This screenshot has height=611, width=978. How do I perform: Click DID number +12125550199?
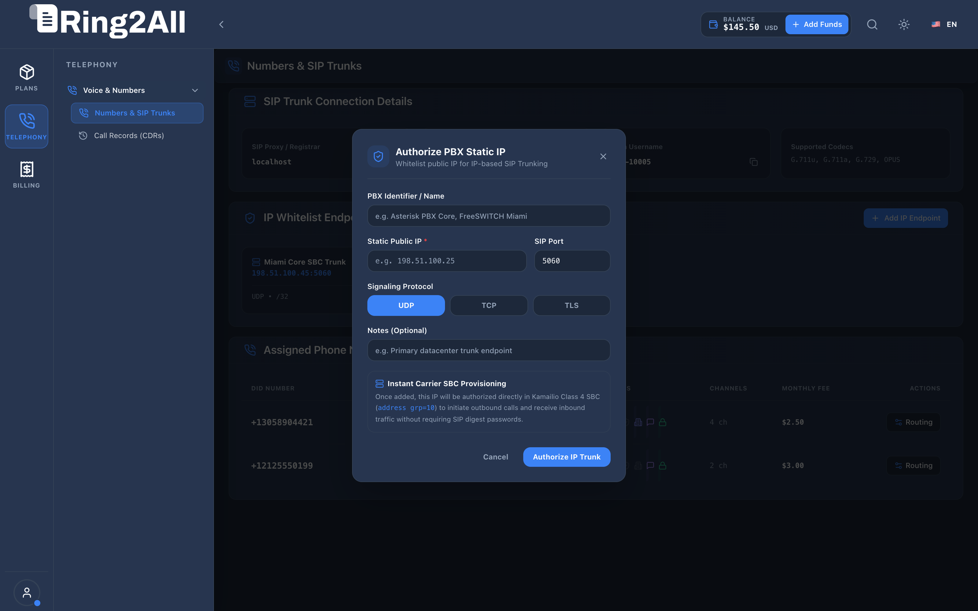pos(282,466)
